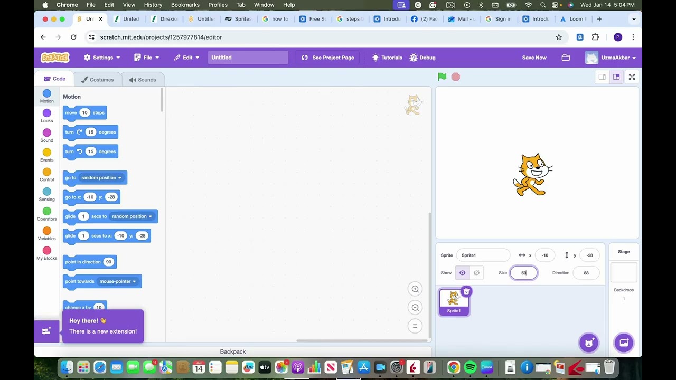Click the green flag to run

(442, 77)
